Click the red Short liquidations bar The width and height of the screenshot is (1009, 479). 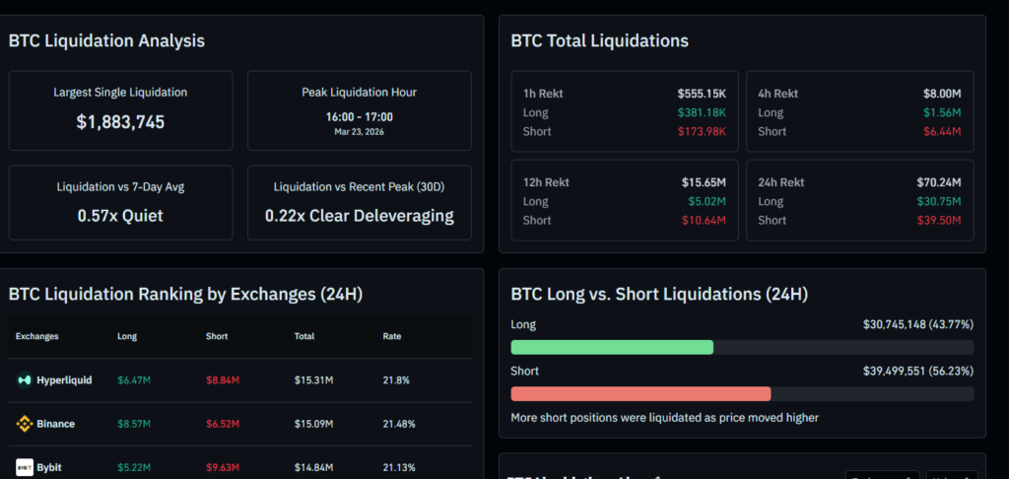coord(640,393)
